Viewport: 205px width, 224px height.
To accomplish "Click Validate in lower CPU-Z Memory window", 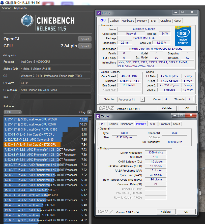I will point(166,212).
